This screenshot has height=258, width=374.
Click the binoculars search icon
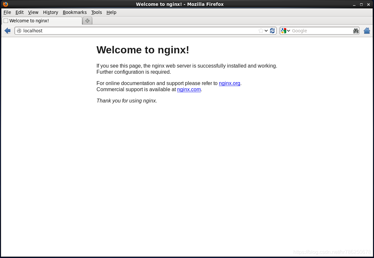[x=356, y=31]
